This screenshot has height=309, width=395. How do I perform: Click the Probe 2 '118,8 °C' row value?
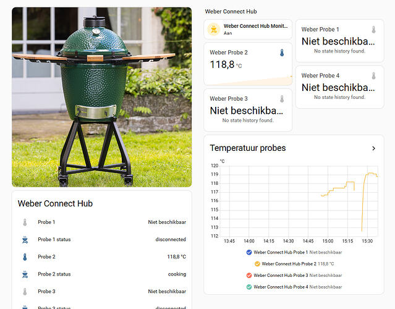pyautogui.click(x=177, y=257)
